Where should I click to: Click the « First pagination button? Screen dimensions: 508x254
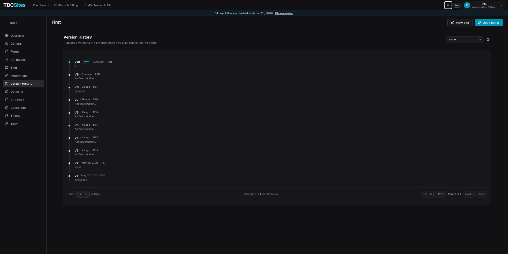click(x=428, y=194)
